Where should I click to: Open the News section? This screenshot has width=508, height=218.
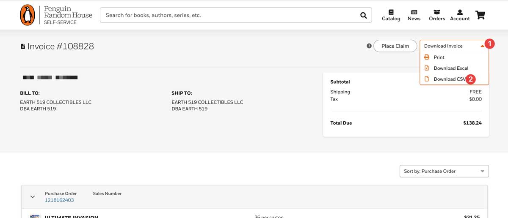pyautogui.click(x=414, y=15)
